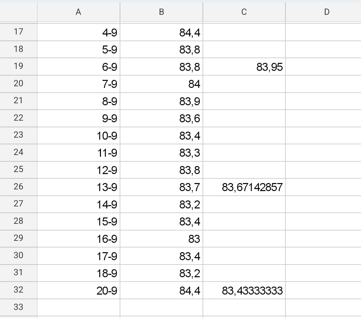Select the cell with date 20-9
The image size is (361, 318).
(78, 290)
